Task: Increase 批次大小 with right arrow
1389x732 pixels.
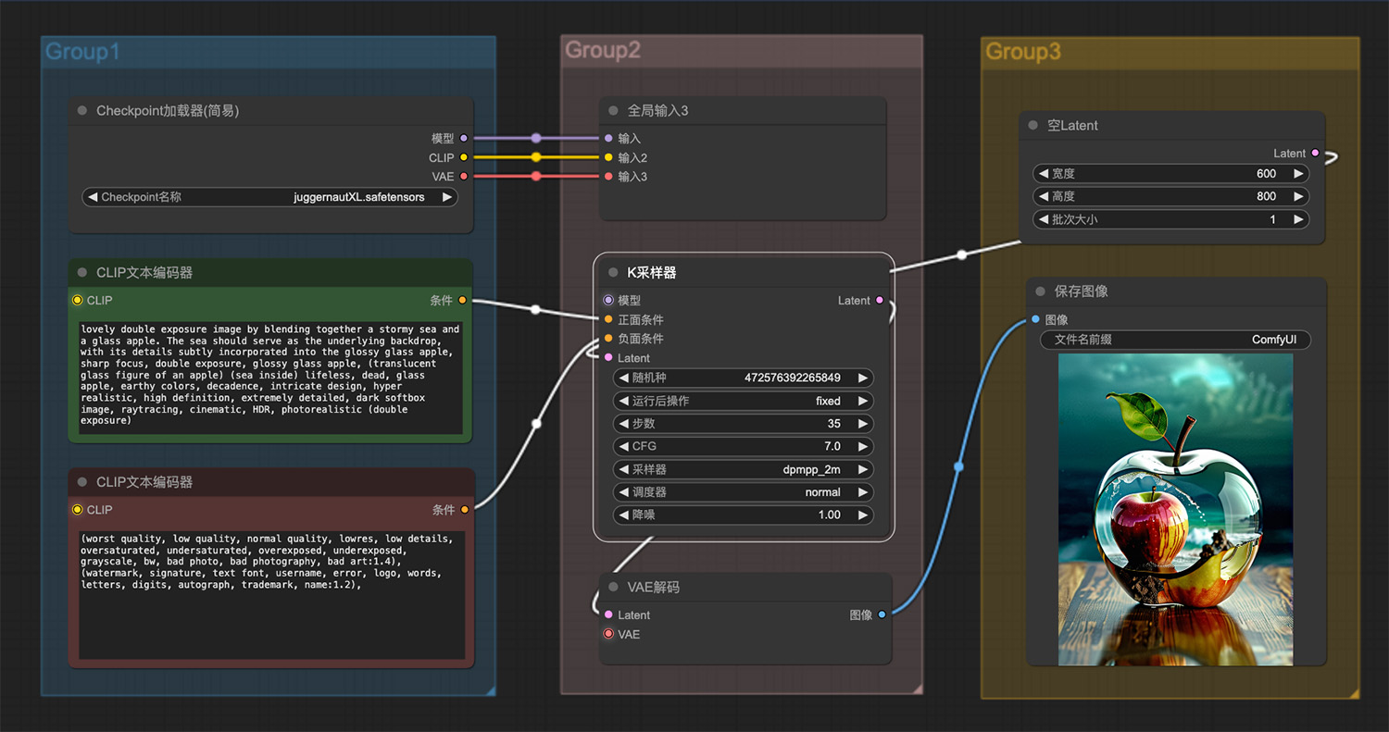Action: point(1298,219)
